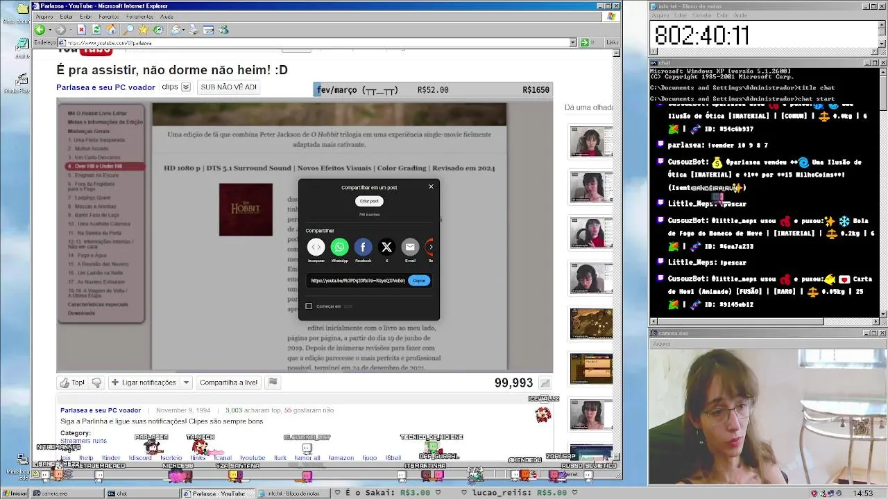The height and width of the screenshot is (499, 888).
Task: Click Ligar notificações button
Action: 143,383
